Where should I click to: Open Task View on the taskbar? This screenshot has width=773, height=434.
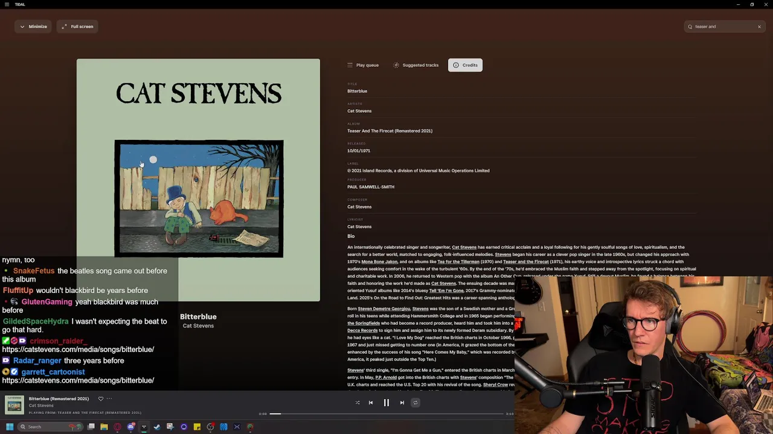91,427
